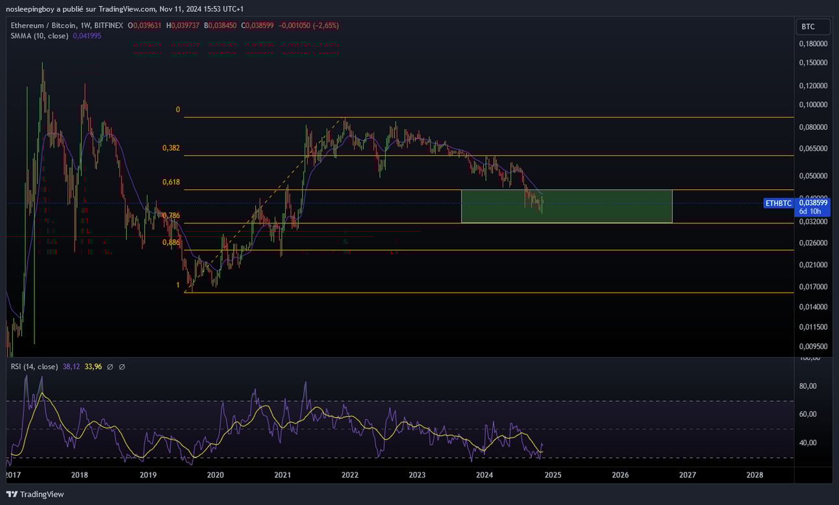Screen dimensions: 839x505
Task: Click the 2023 label on the time axis
Action: point(418,475)
